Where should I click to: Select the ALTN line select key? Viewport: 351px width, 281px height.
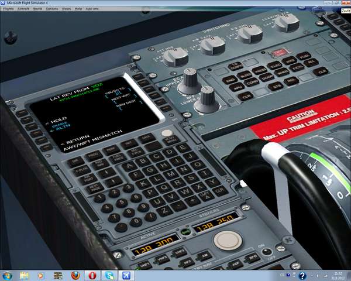click(x=36, y=134)
